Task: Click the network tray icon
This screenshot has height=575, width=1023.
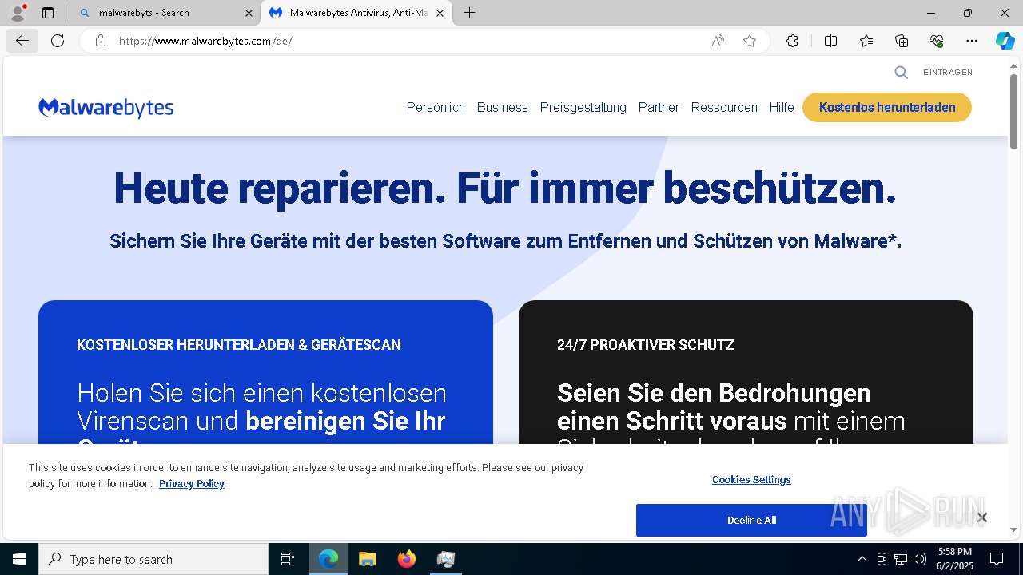Action: pos(901,559)
